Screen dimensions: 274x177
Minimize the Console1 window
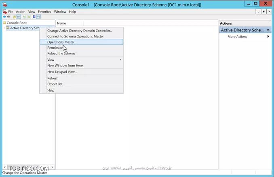[248, 4]
